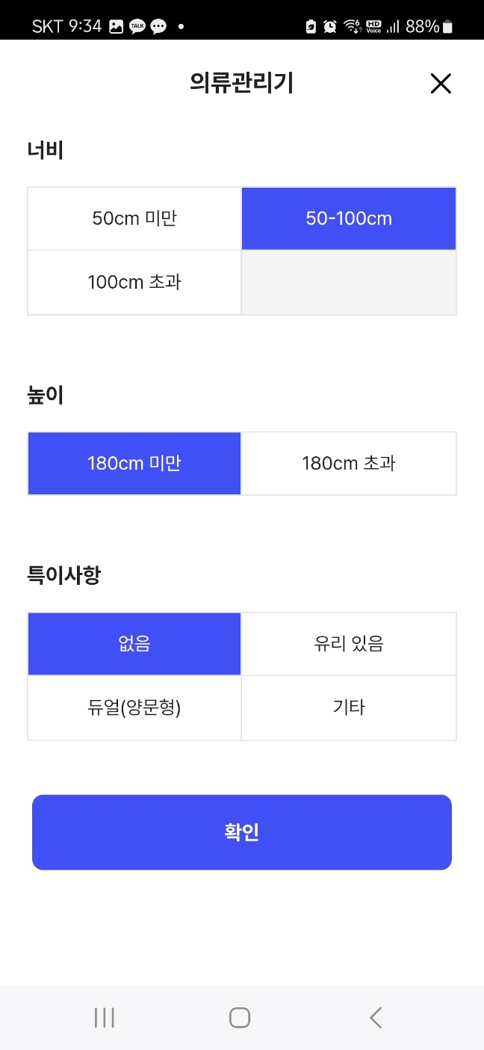Select 듀얼(양문형) special option
Viewport: 484px width, 1050px height.
pyautogui.click(x=134, y=707)
